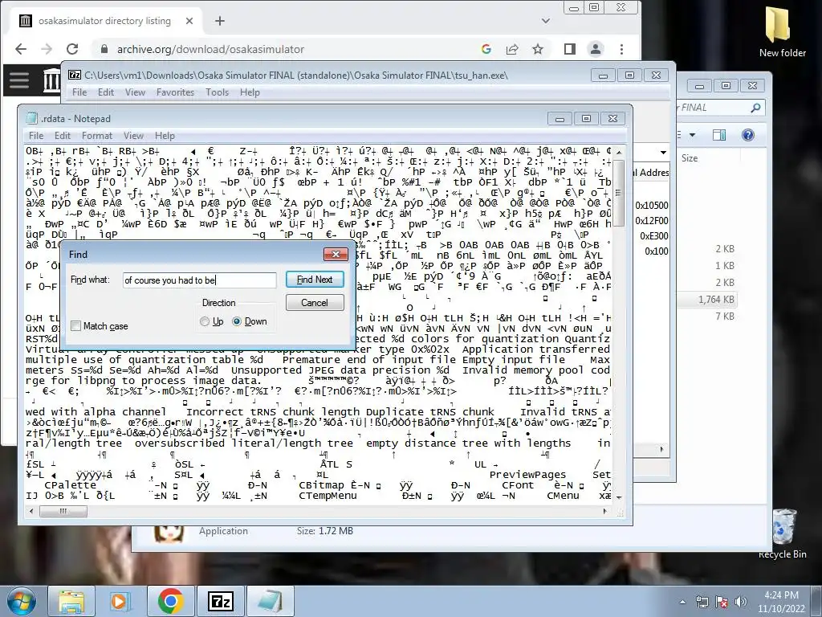Open Notepad Help menu

(x=165, y=135)
